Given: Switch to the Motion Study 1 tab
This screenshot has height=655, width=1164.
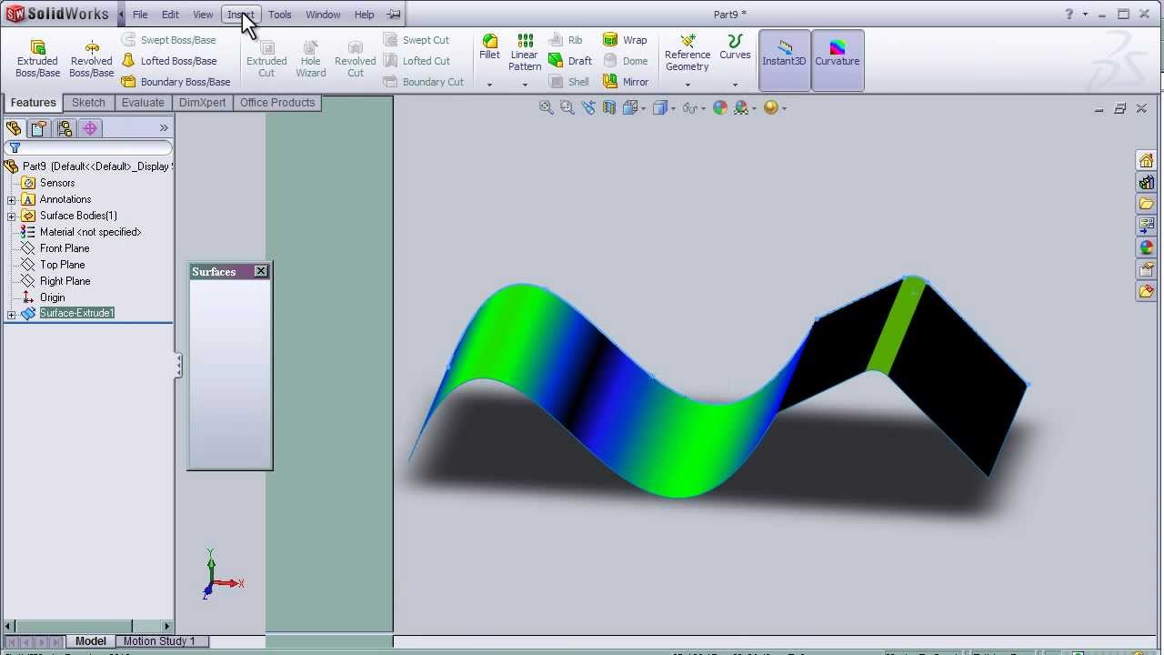Looking at the screenshot, I should [x=159, y=641].
